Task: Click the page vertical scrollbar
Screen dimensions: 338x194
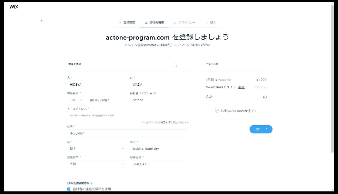Action: [332, 78]
